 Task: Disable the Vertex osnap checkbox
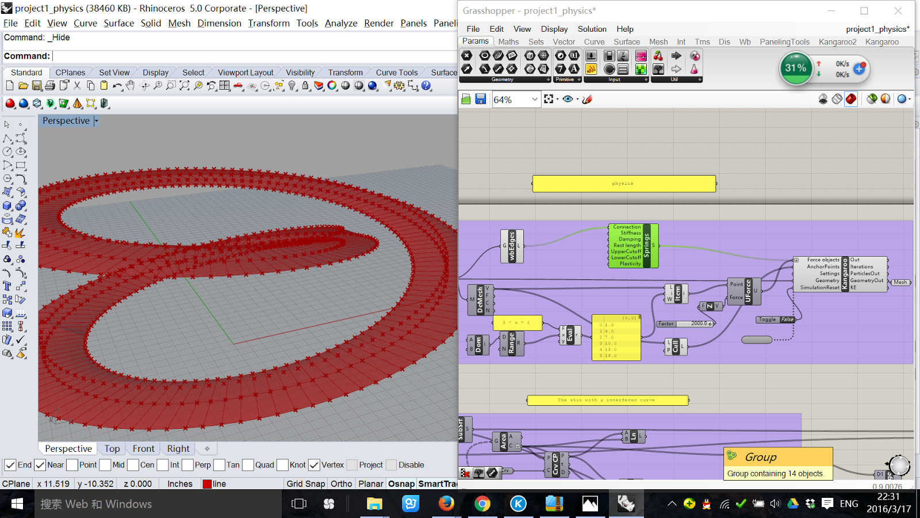click(x=314, y=464)
